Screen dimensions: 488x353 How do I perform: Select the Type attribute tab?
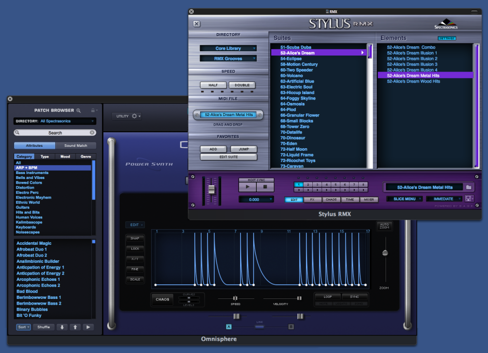click(44, 157)
